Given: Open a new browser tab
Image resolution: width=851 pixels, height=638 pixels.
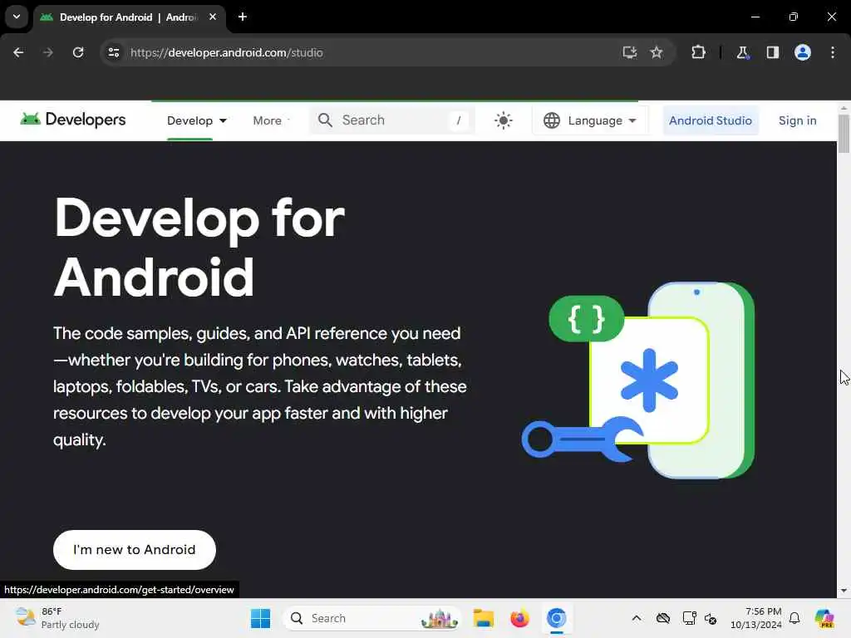Looking at the screenshot, I should pos(243,17).
